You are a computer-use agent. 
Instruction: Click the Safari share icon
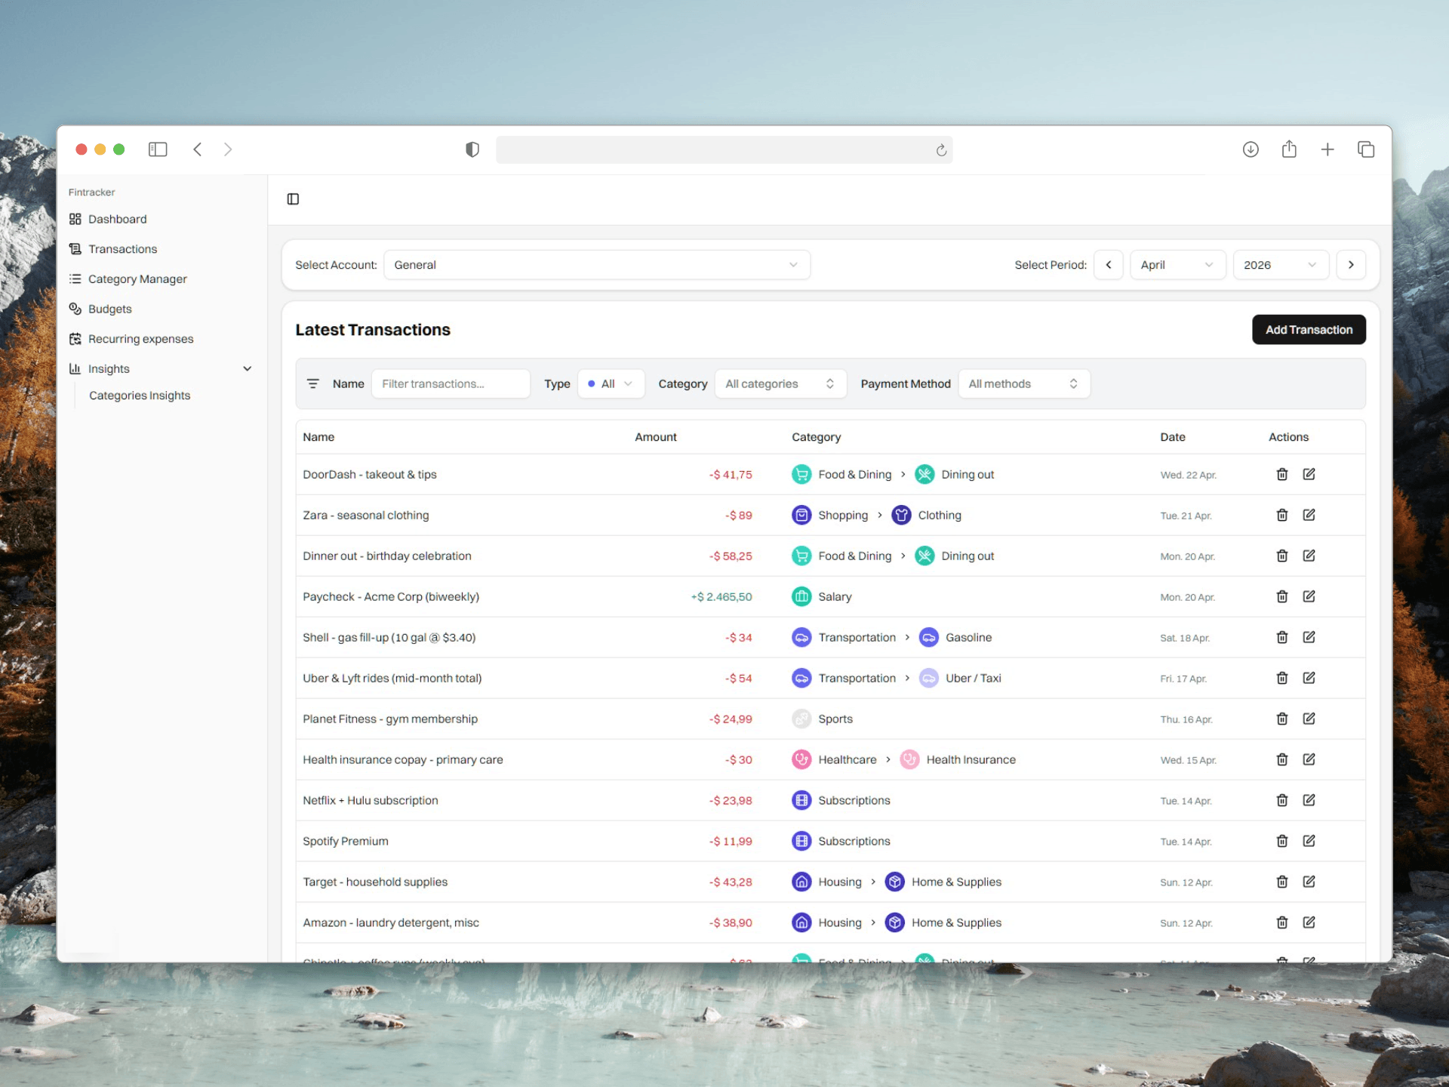1289,149
